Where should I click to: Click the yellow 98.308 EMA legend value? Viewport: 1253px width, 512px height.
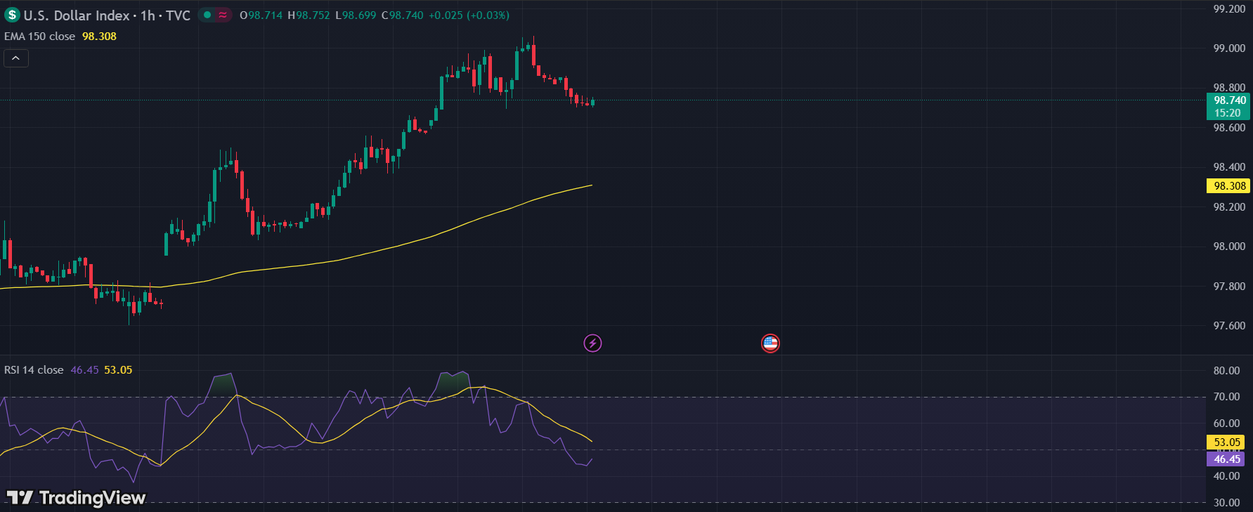coord(99,37)
